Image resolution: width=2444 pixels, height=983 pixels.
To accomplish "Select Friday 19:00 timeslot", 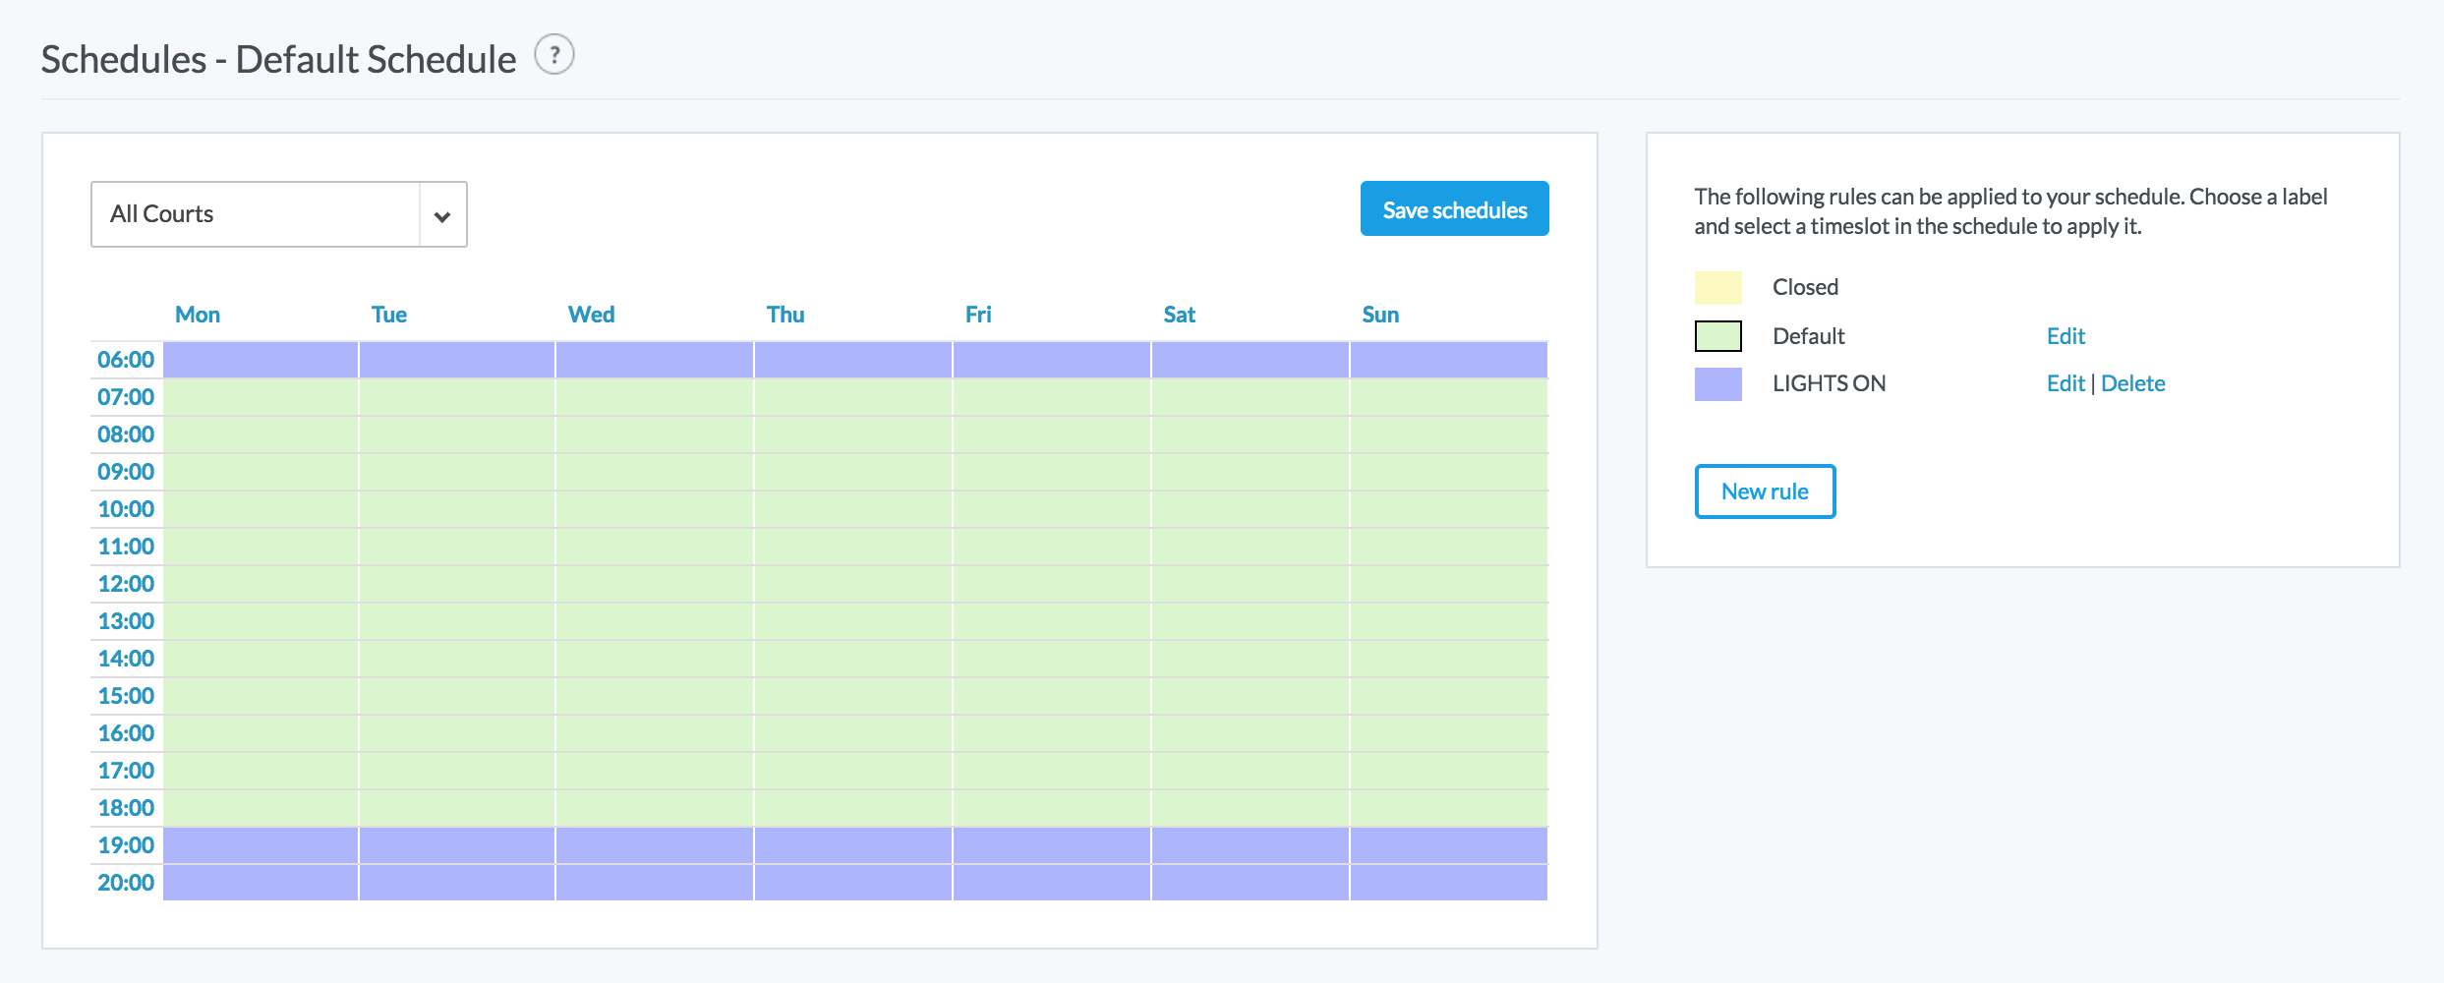I will (x=1051, y=845).
